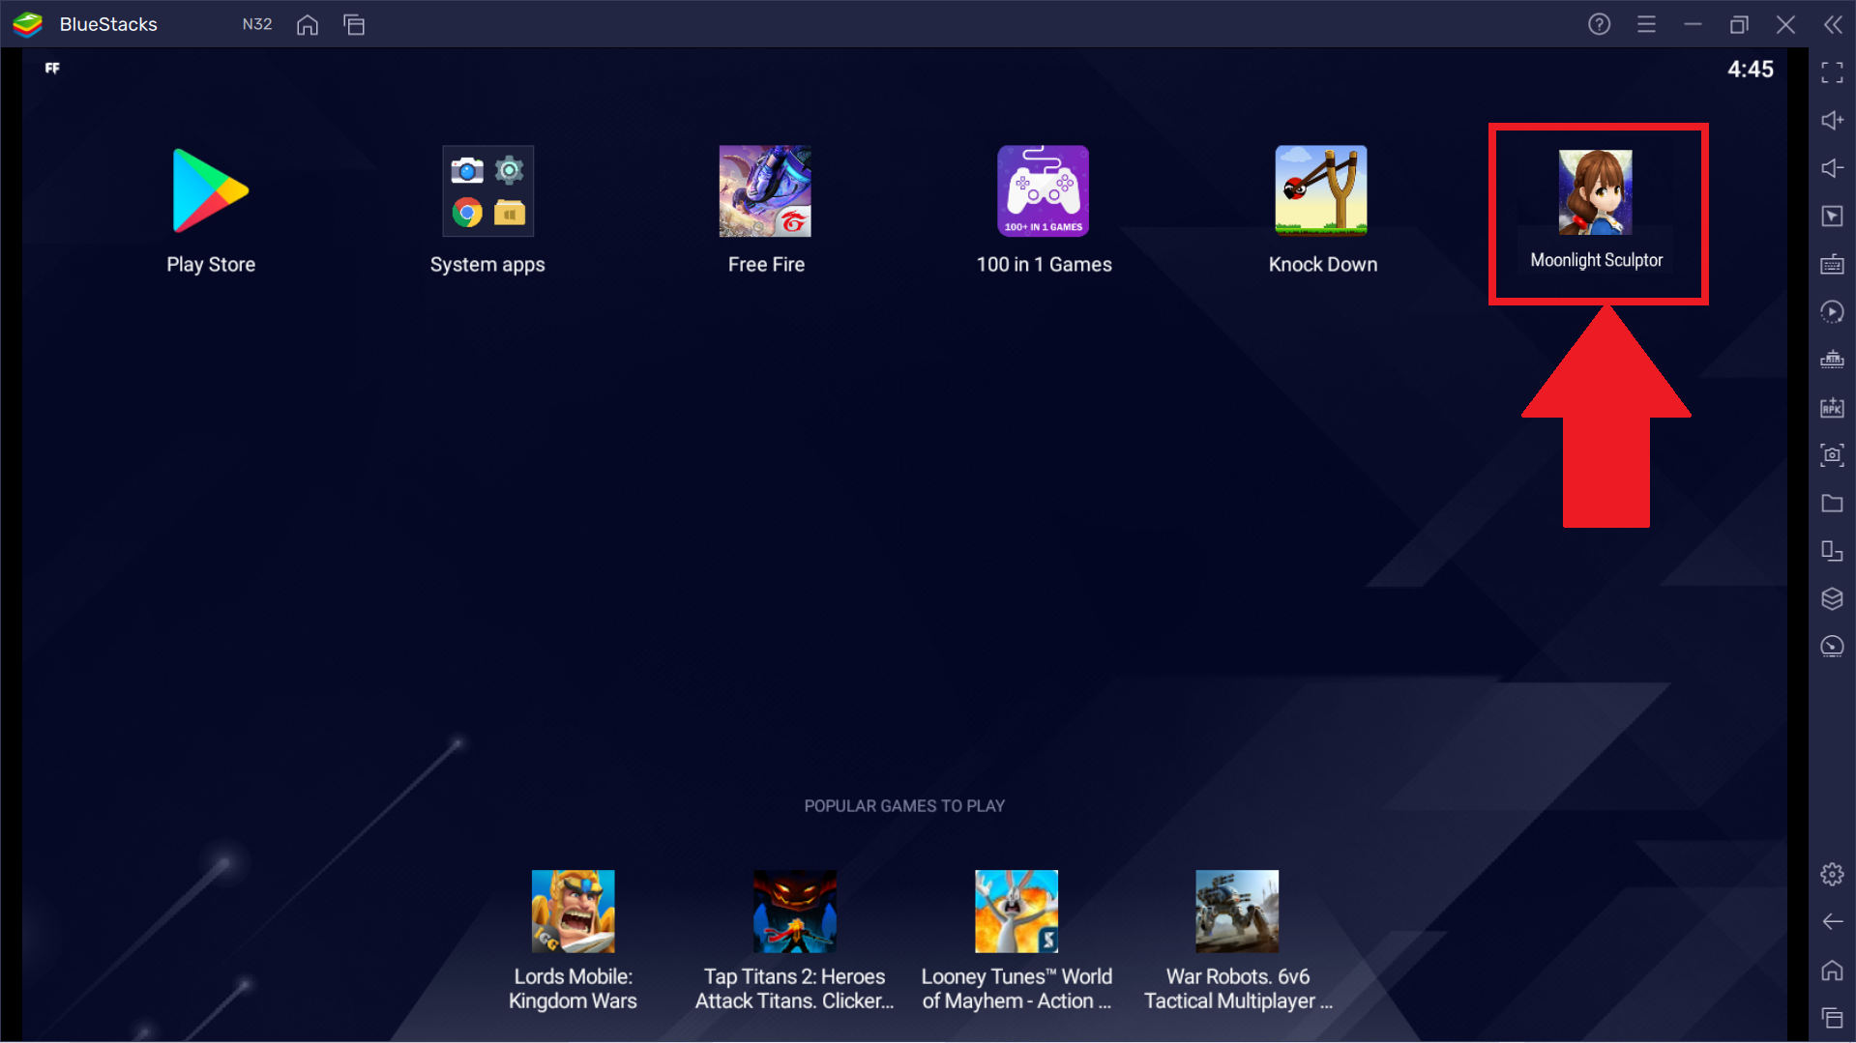Enter fullscreen mode from the sidebar

(x=1832, y=72)
